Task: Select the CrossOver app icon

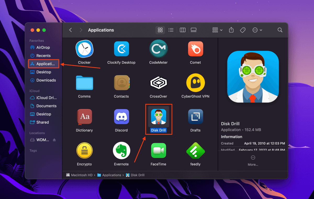Action: tap(158, 83)
